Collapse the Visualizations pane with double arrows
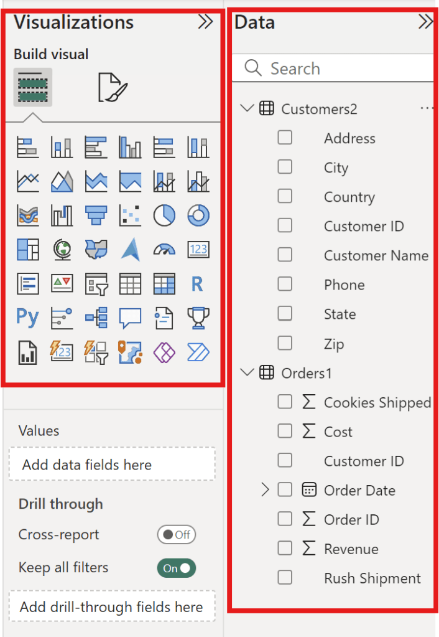439x637 pixels. pos(205,22)
